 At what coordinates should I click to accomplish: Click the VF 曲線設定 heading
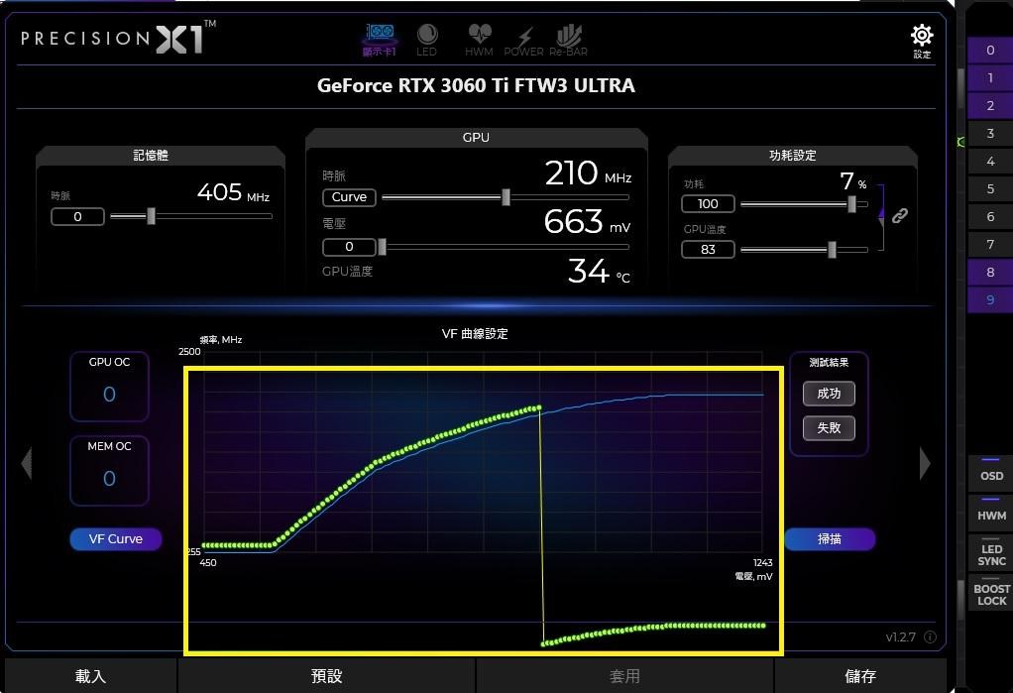(475, 333)
